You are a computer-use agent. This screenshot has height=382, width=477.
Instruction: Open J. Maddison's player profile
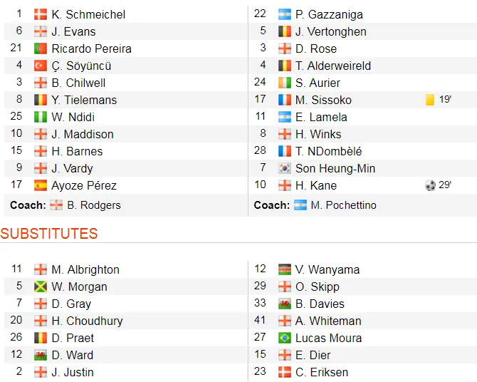[83, 134]
